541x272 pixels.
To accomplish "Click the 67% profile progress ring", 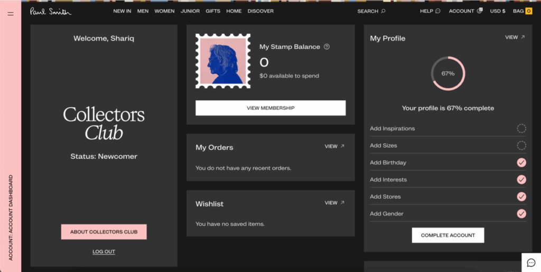I will point(447,73).
